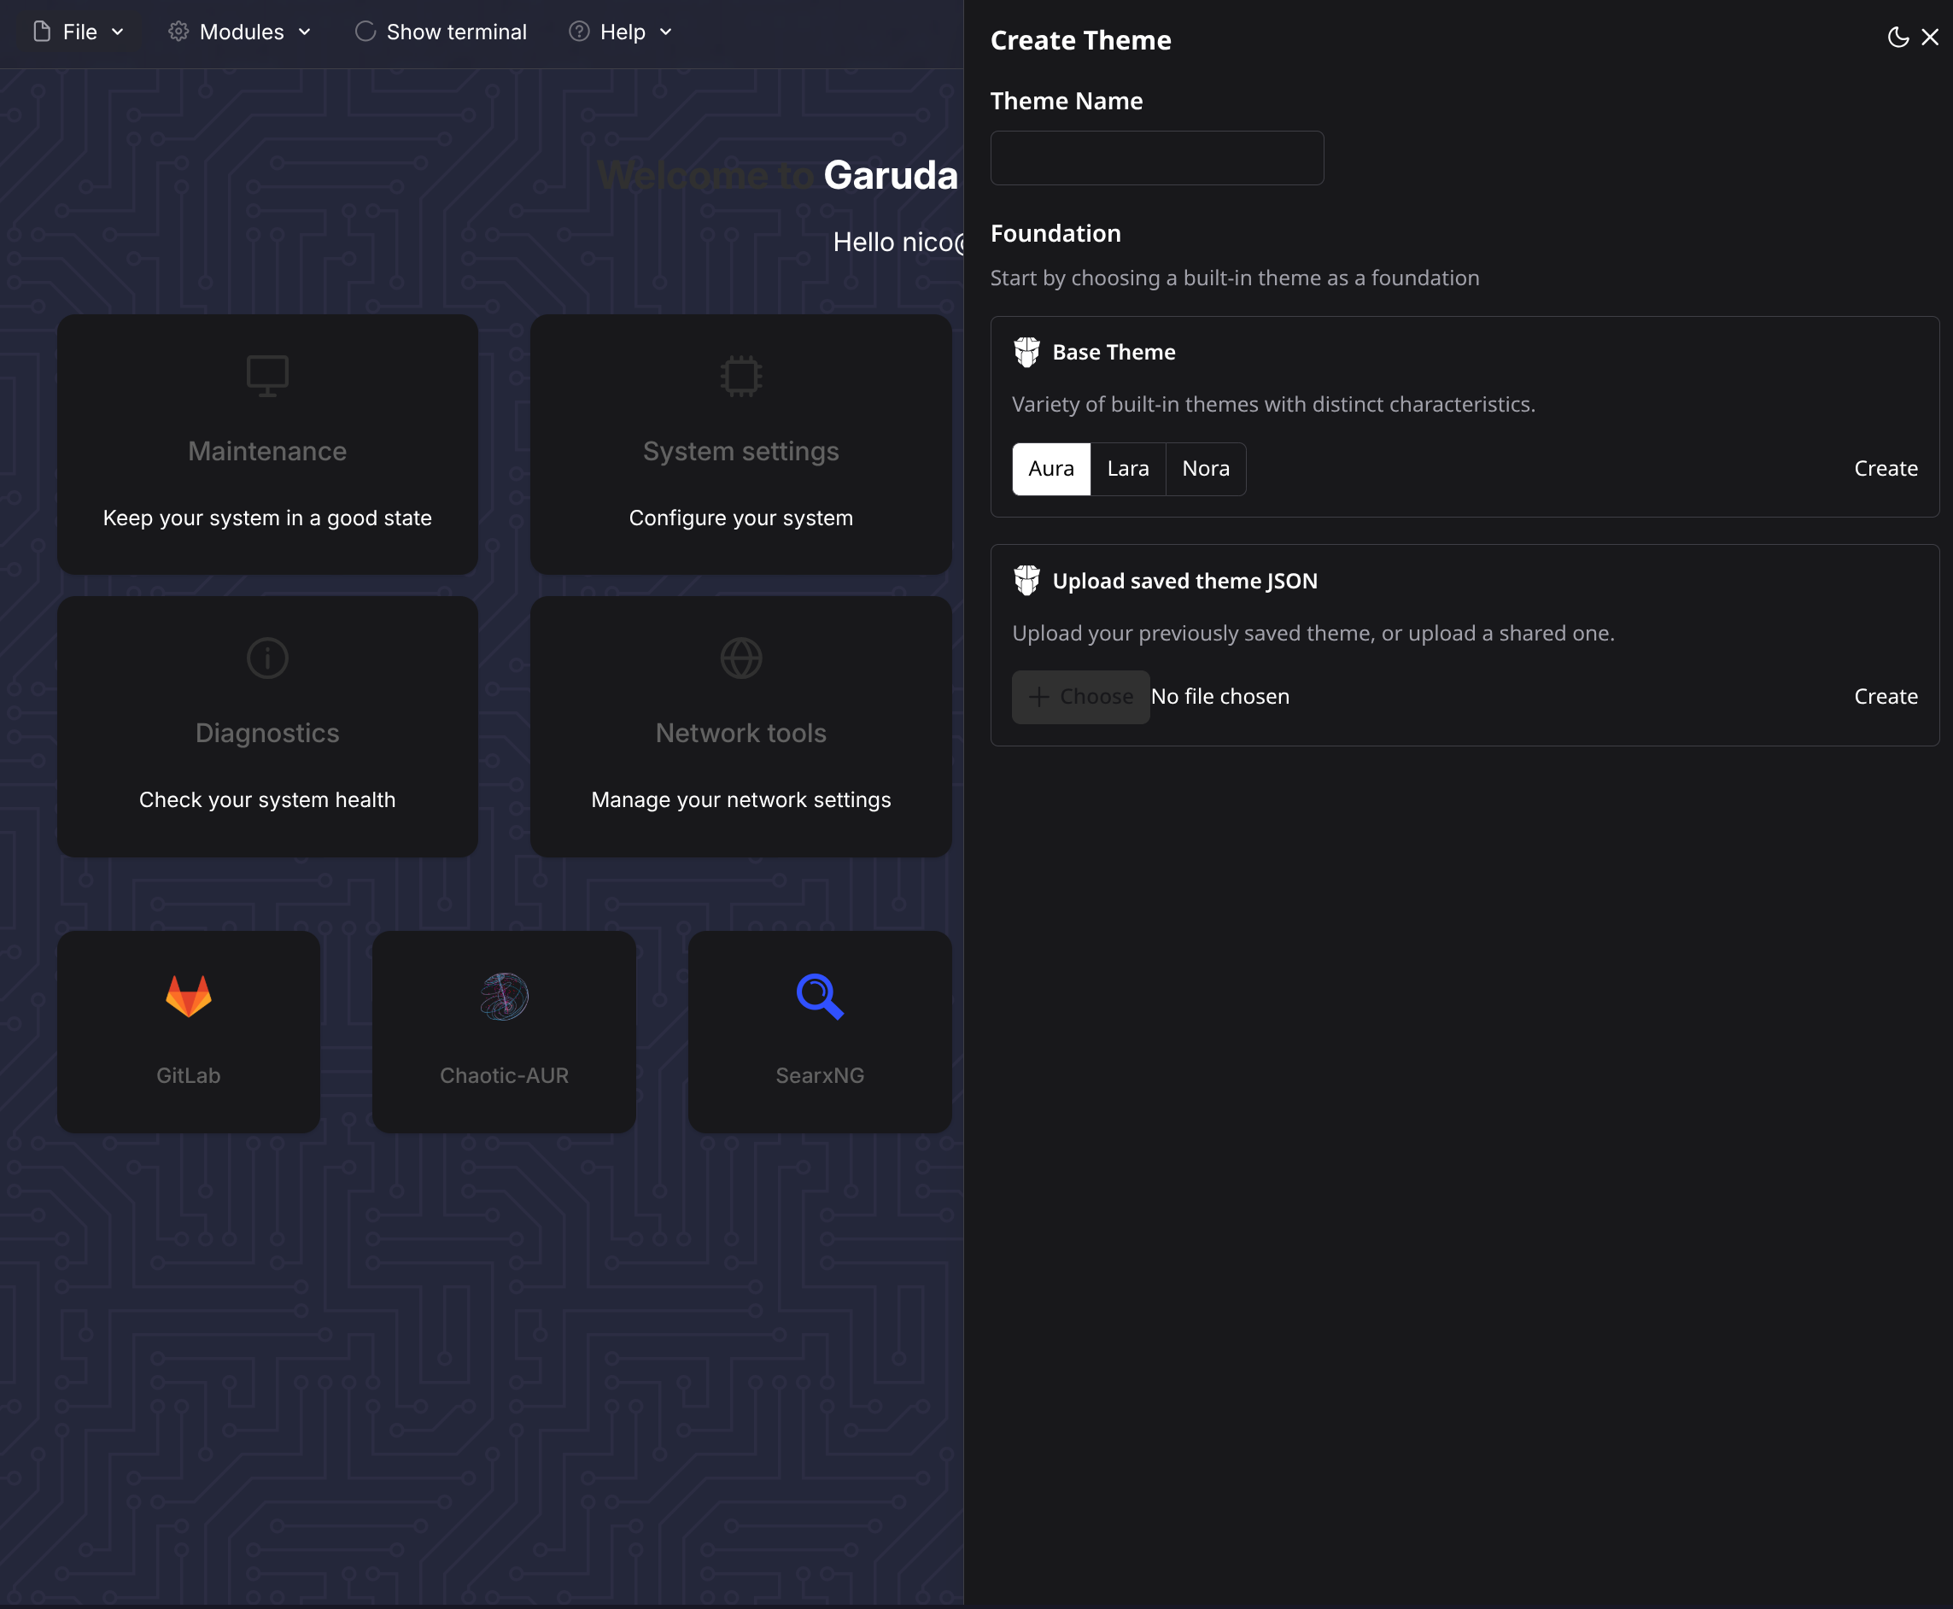The image size is (1953, 1609).
Task: Expand the Modules menu dropdown
Action: click(x=240, y=32)
